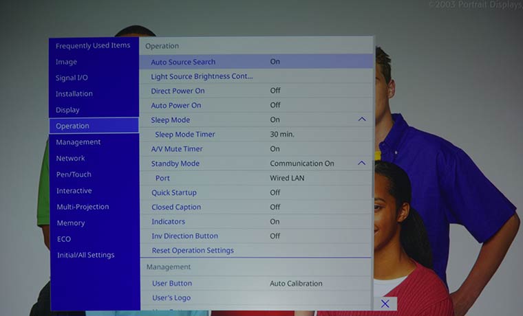The image size is (523, 316).
Task: Collapse the Sleep Mode chevron
Action: click(x=362, y=120)
